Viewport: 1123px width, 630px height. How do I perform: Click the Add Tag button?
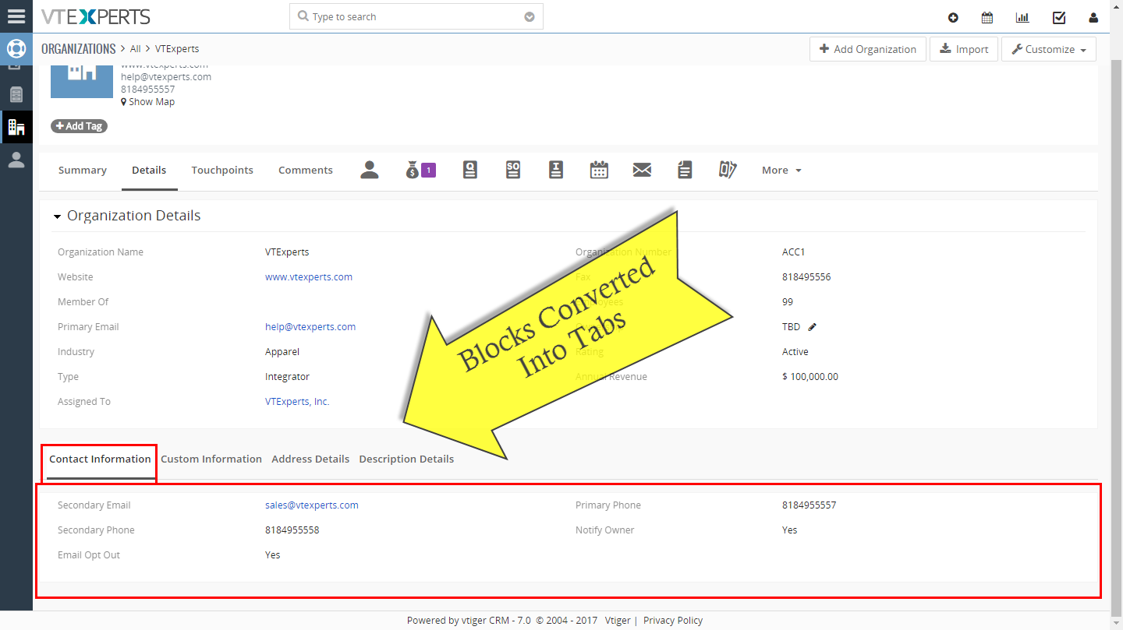tap(79, 126)
